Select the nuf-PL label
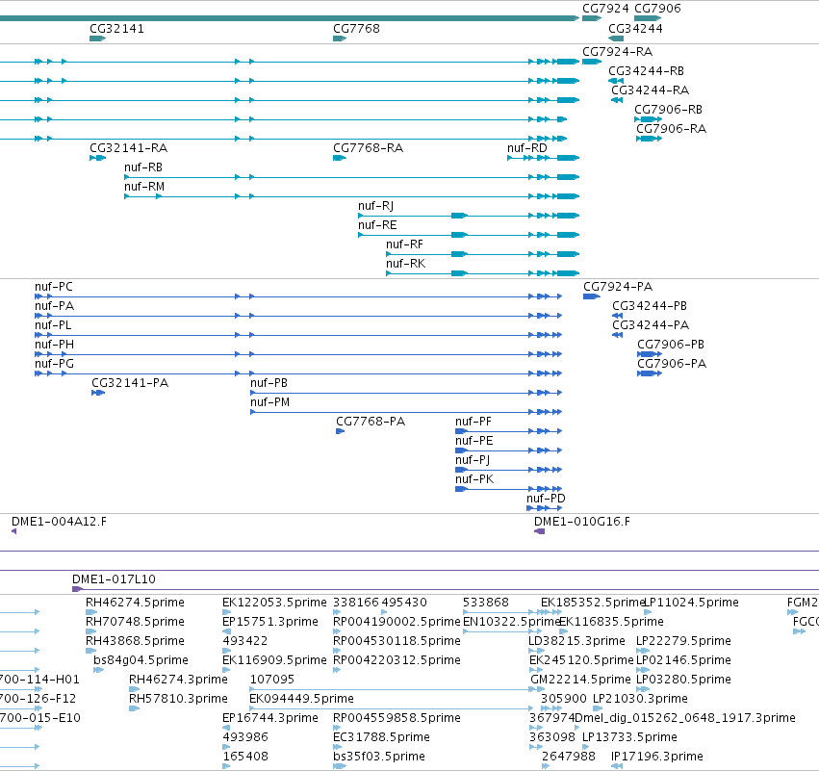819x771 pixels. point(53,325)
